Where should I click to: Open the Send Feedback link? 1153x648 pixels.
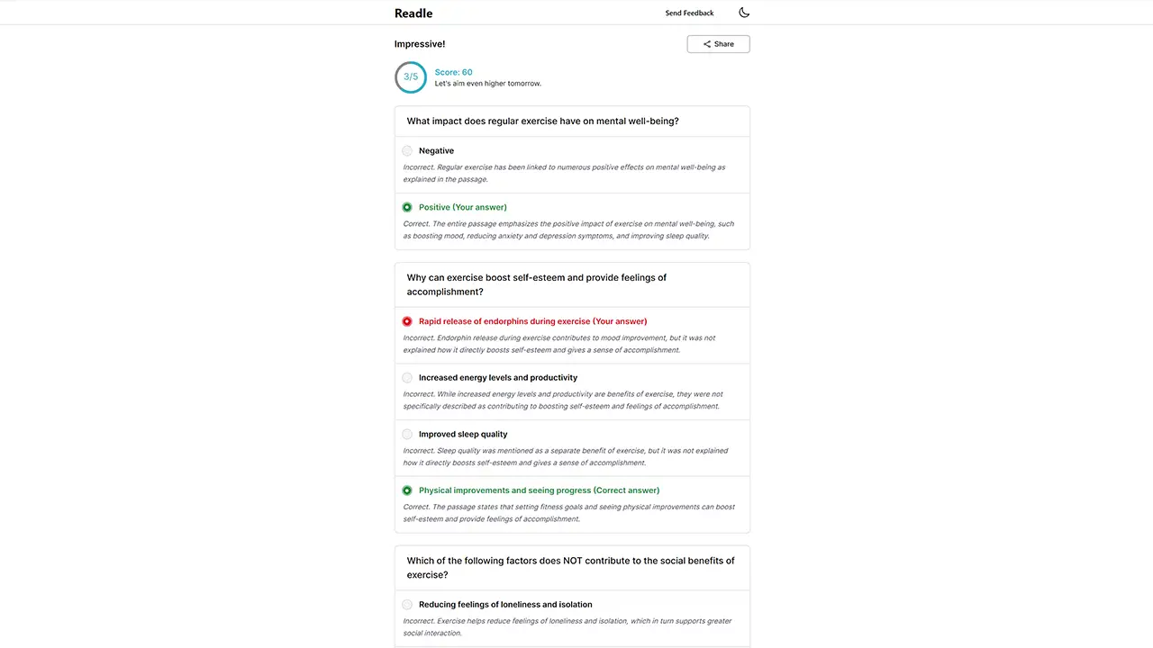point(689,13)
